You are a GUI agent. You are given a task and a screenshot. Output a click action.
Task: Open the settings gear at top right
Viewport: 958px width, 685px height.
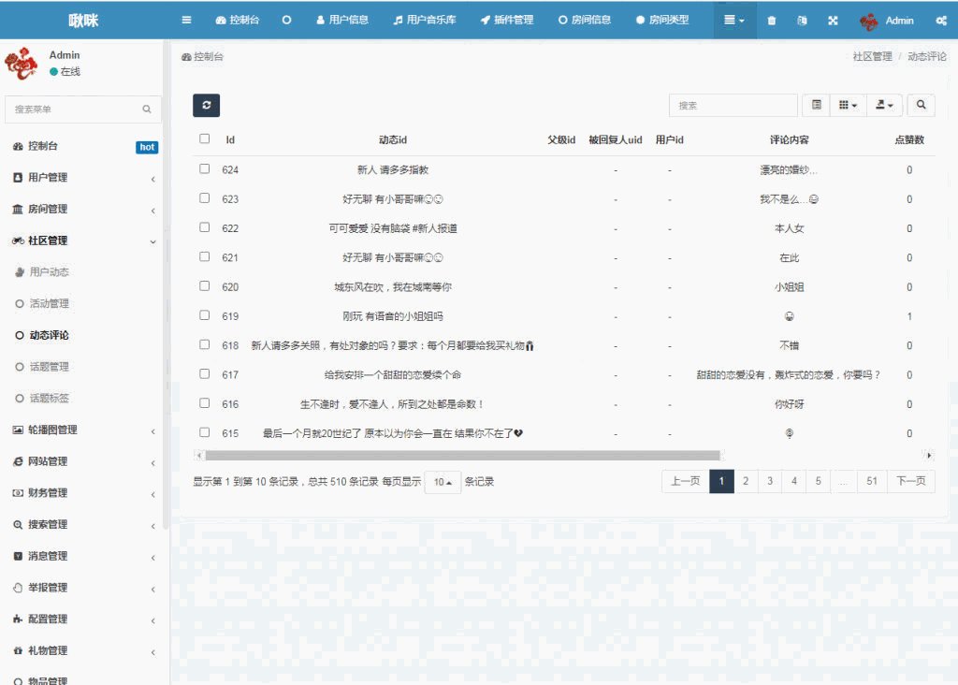(942, 21)
